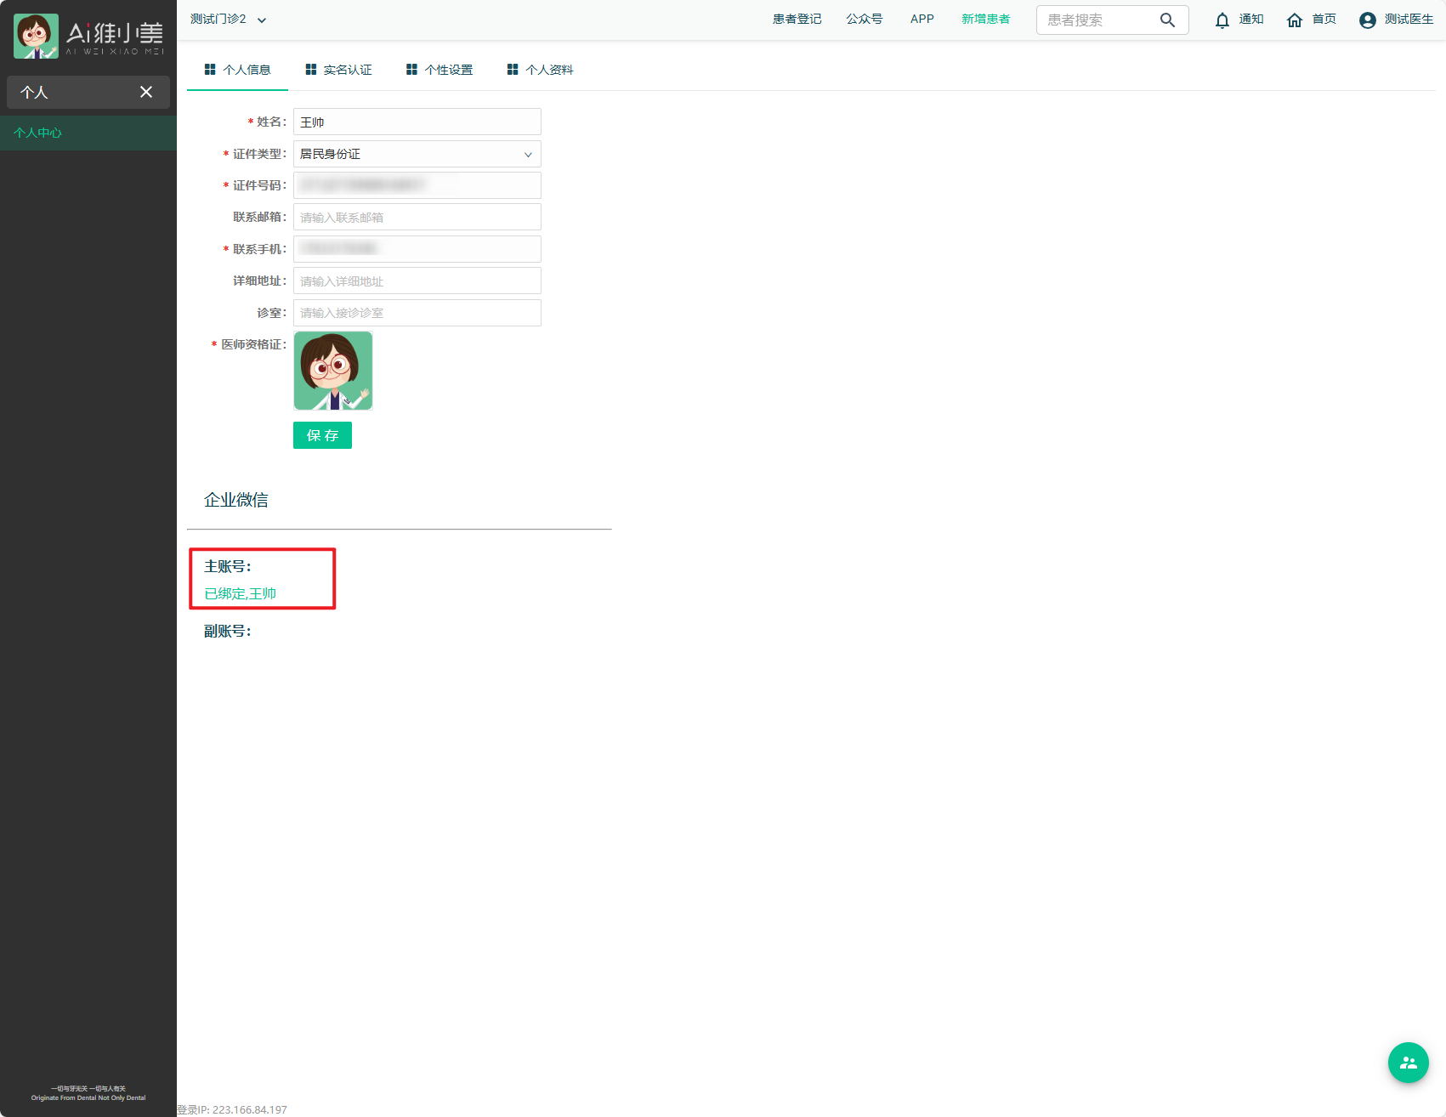This screenshot has height=1117, width=1446.
Task: Click the 联系邮箱 input field
Action: click(x=417, y=218)
